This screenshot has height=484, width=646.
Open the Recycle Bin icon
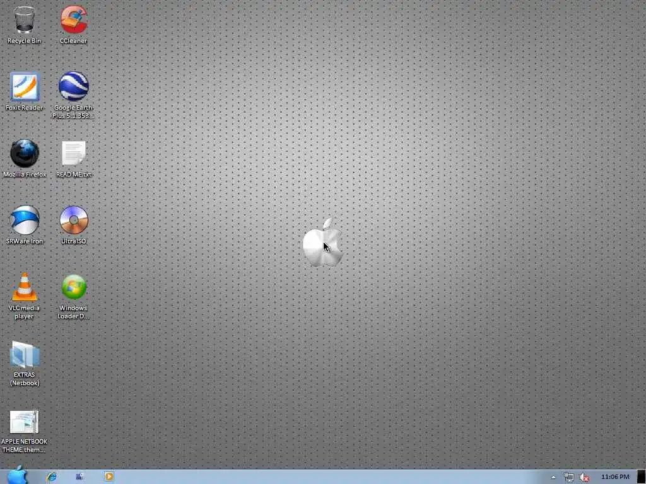pyautogui.click(x=25, y=25)
